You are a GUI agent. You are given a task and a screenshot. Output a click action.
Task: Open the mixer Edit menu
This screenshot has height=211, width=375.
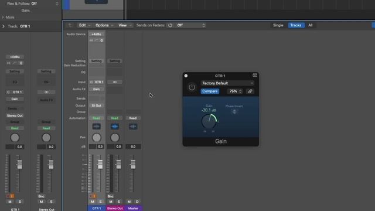tap(84, 25)
